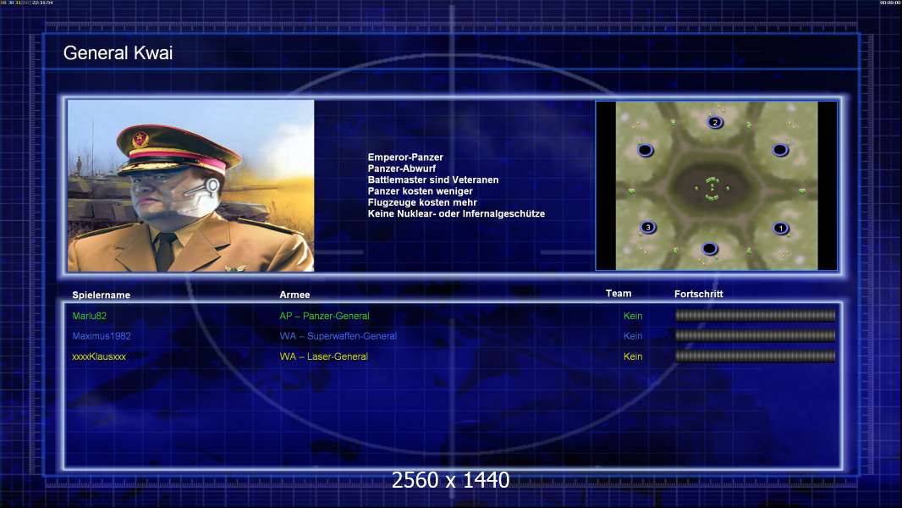This screenshot has width=902, height=508.
Task: Click xxxxKlausxxx's loading progress bar
Action: click(756, 356)
